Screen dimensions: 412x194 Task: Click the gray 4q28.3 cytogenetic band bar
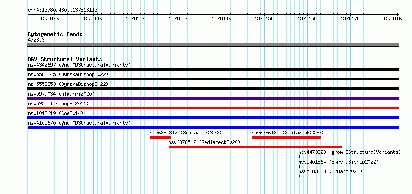click(x=213, y=45)
